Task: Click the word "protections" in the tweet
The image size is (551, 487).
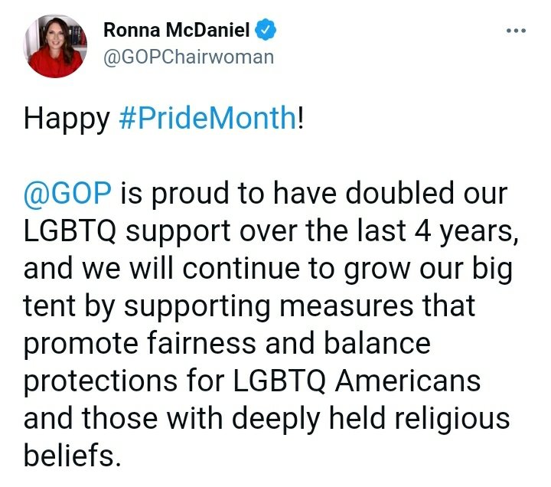Action: [100, 381]
